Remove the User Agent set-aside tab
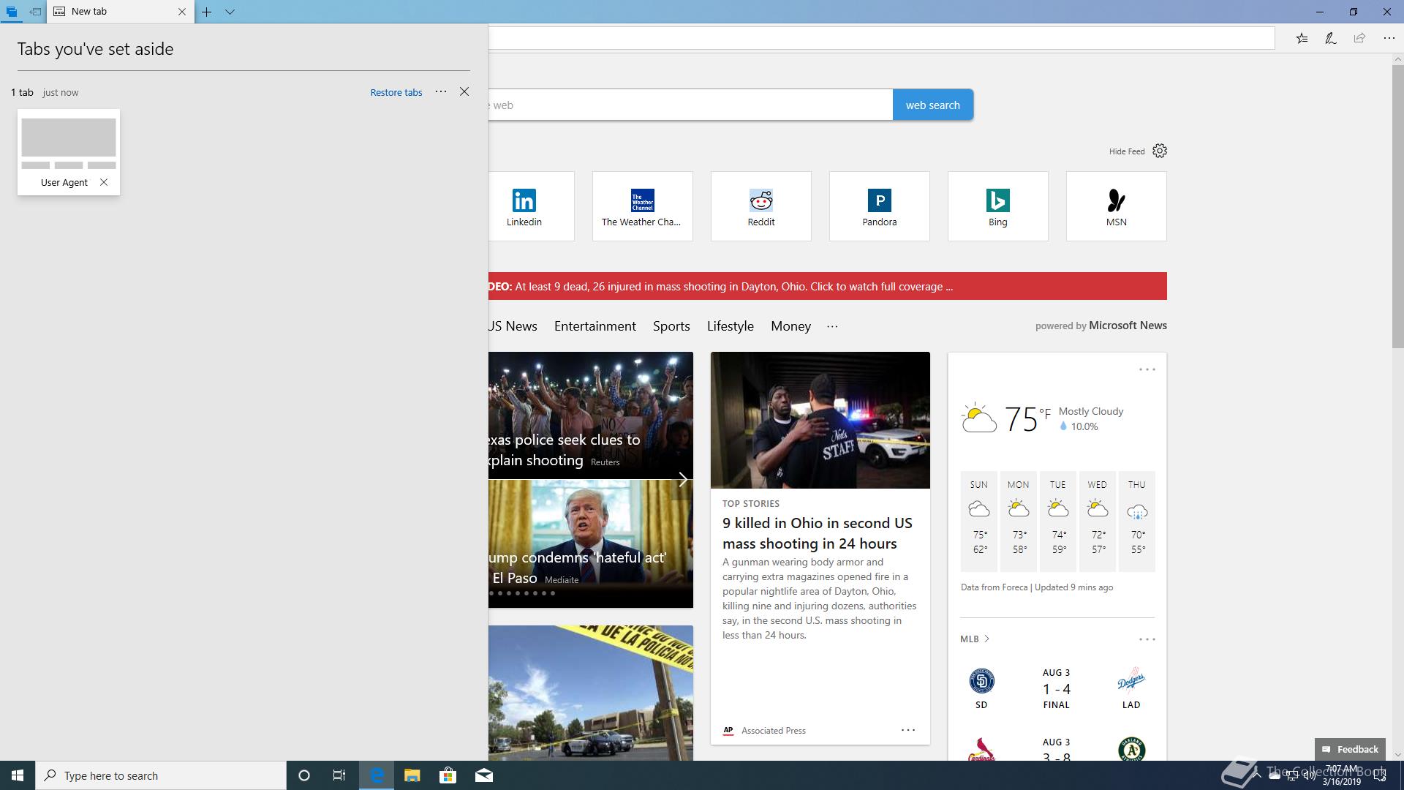Screen dimensions: 1404x790 tap(104, 182)
